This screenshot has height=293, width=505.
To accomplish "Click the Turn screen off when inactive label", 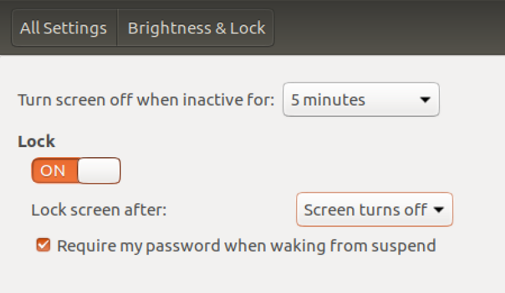I will click(x=146, y=100).
